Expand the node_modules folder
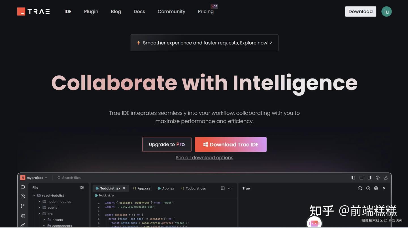The height and width of the screenshot is (228, 408). point(39,202)
